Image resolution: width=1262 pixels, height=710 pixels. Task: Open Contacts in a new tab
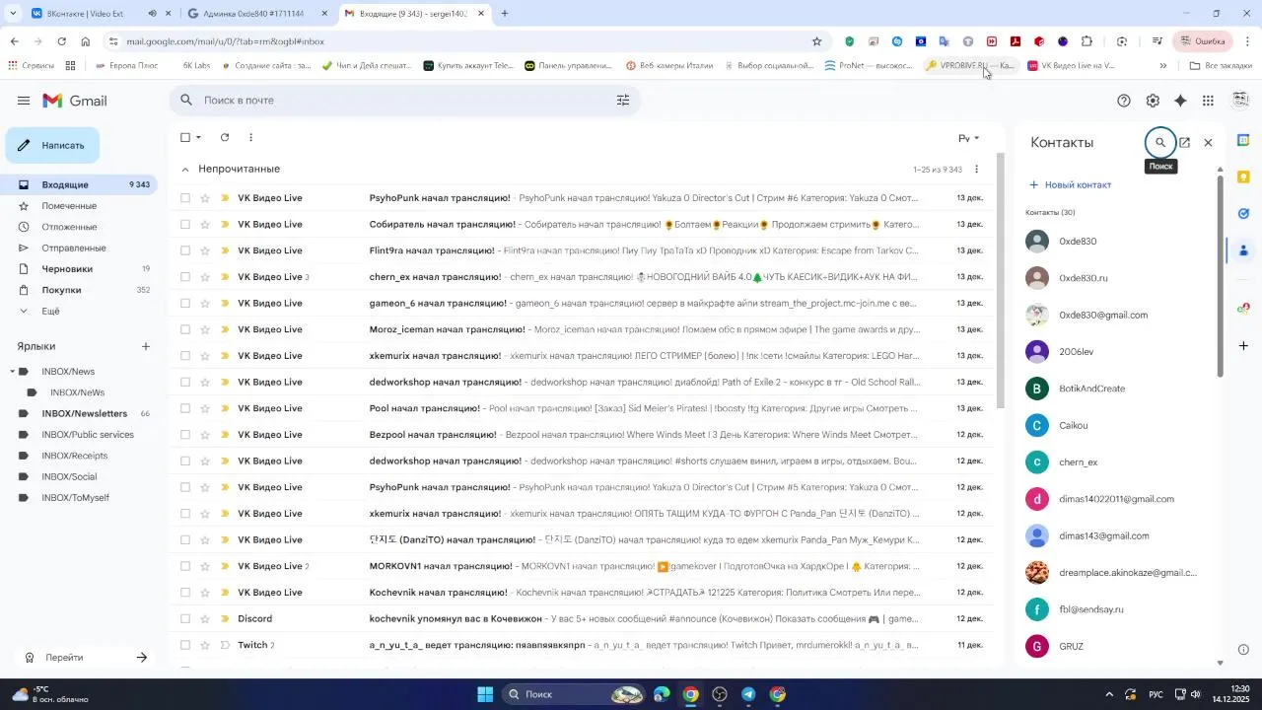tap(1185, 142)
